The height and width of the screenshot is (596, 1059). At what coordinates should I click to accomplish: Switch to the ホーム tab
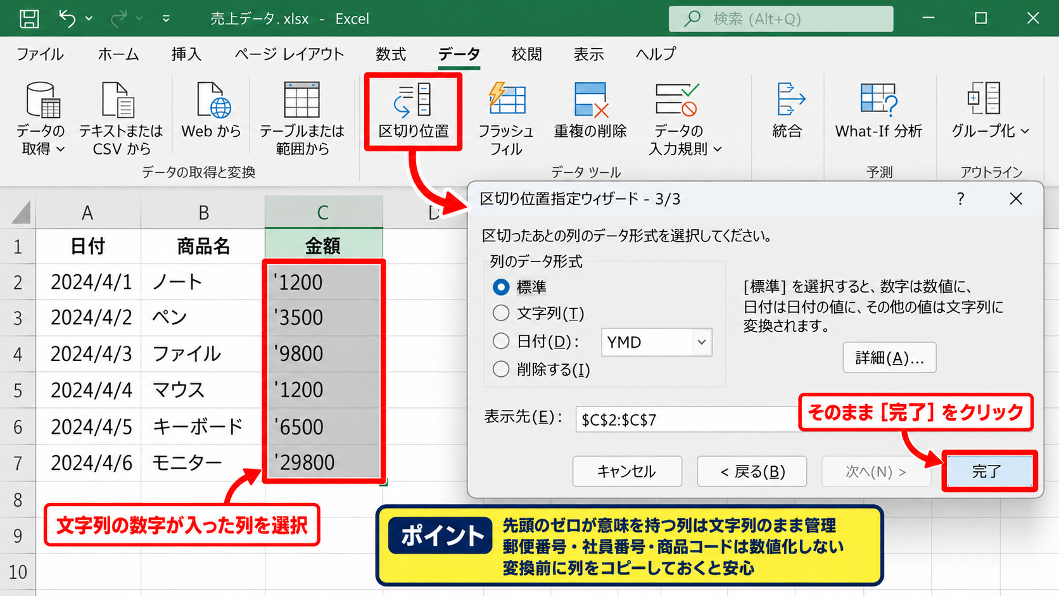(x=118, y=54)
